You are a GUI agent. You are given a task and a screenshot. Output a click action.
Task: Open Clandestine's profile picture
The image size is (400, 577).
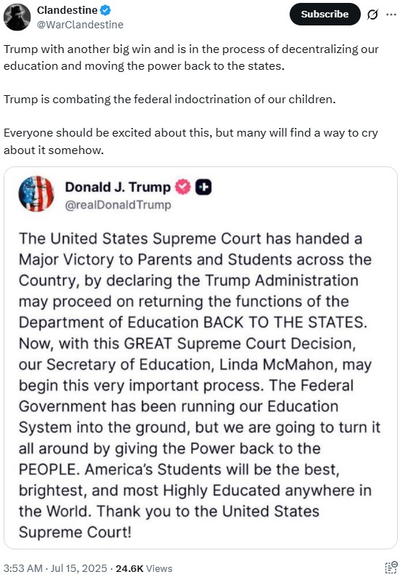17,17
